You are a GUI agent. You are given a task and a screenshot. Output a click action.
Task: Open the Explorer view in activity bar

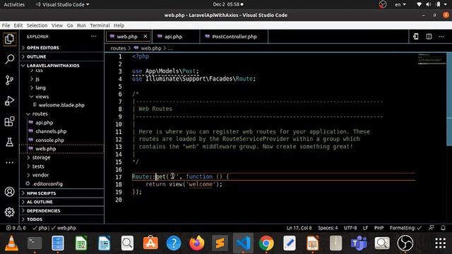click(9, 39)
